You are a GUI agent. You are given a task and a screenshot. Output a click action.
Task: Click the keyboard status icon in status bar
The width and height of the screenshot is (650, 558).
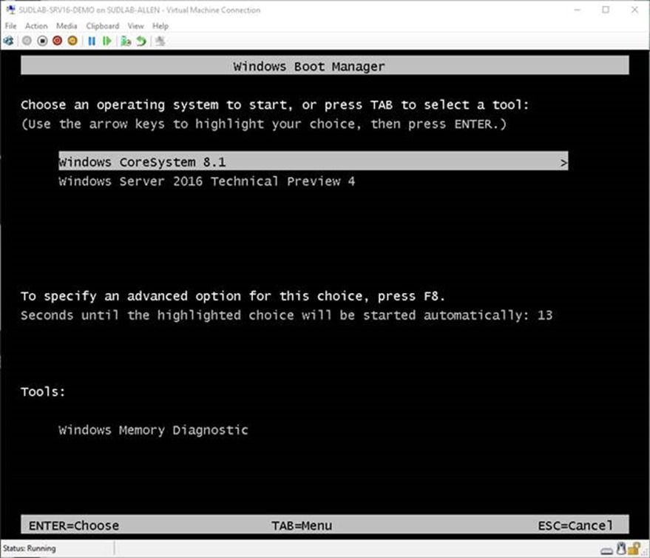[606, 551]
